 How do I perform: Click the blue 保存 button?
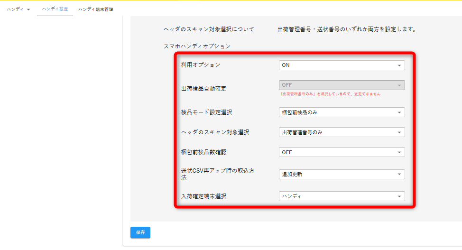[x=140, y=232]
